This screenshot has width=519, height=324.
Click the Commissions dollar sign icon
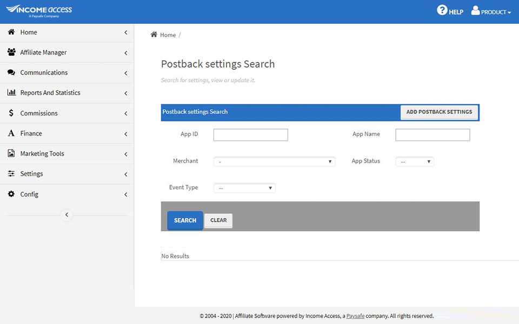coord(11,113)
